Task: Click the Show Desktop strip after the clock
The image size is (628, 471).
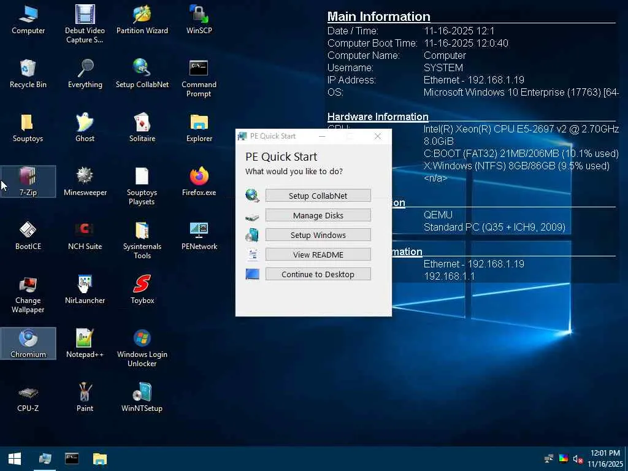Action: [626, 459]
